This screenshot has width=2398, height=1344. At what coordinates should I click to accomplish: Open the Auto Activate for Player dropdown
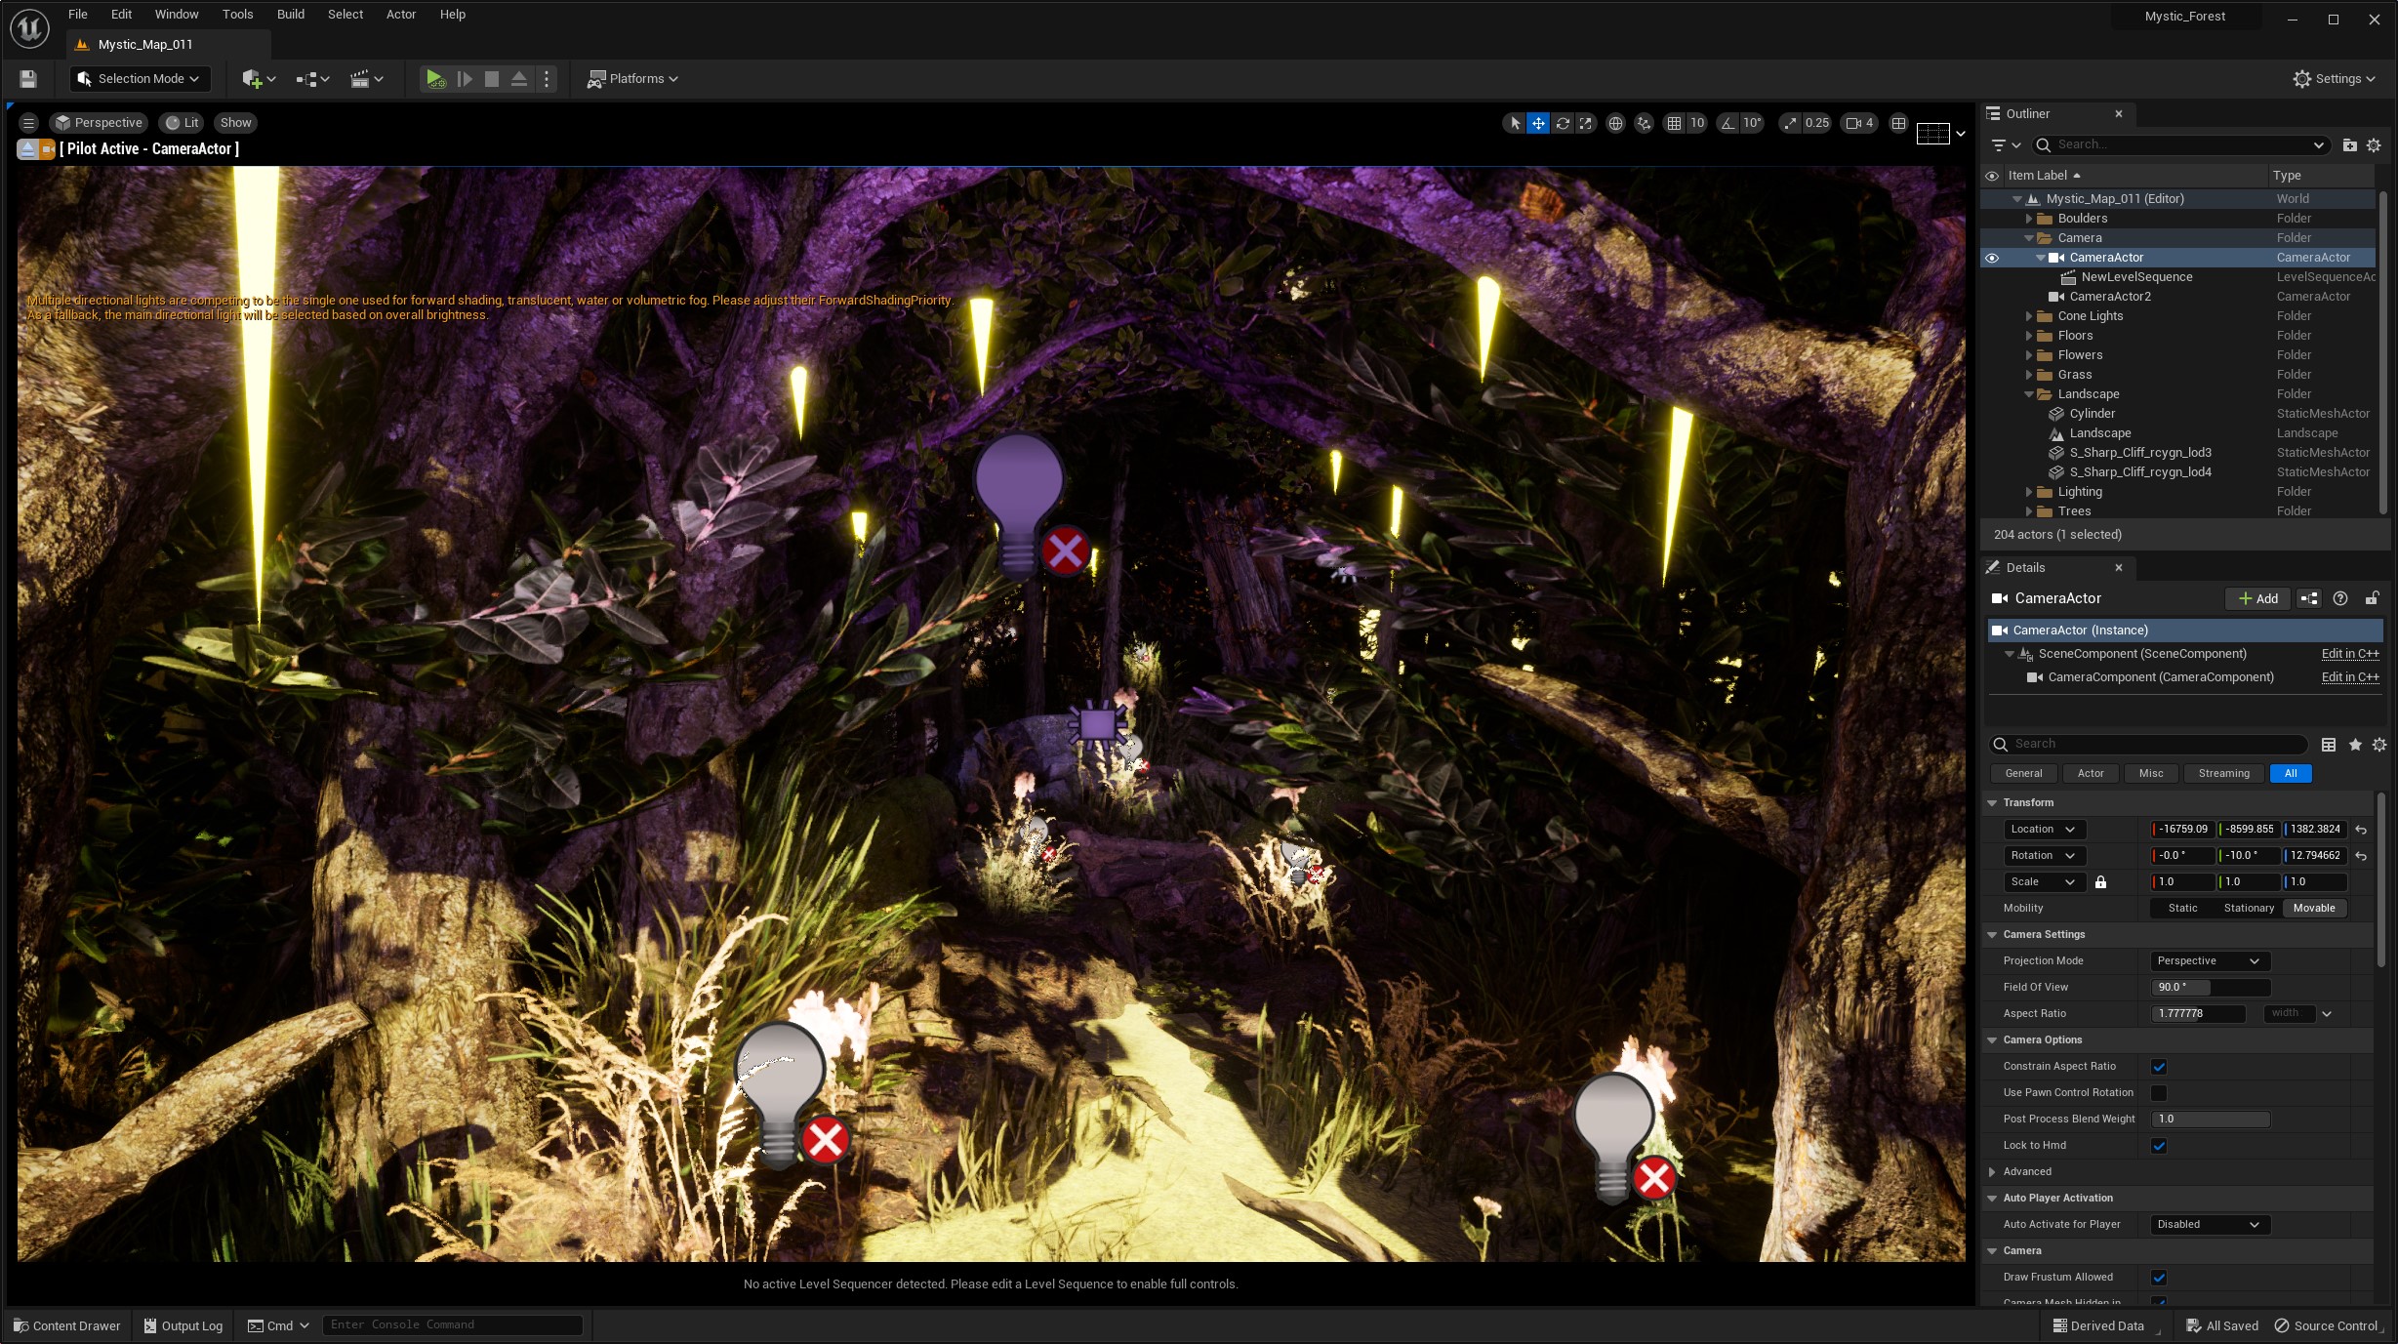pyautogui.click(x=2209, y=1225)
